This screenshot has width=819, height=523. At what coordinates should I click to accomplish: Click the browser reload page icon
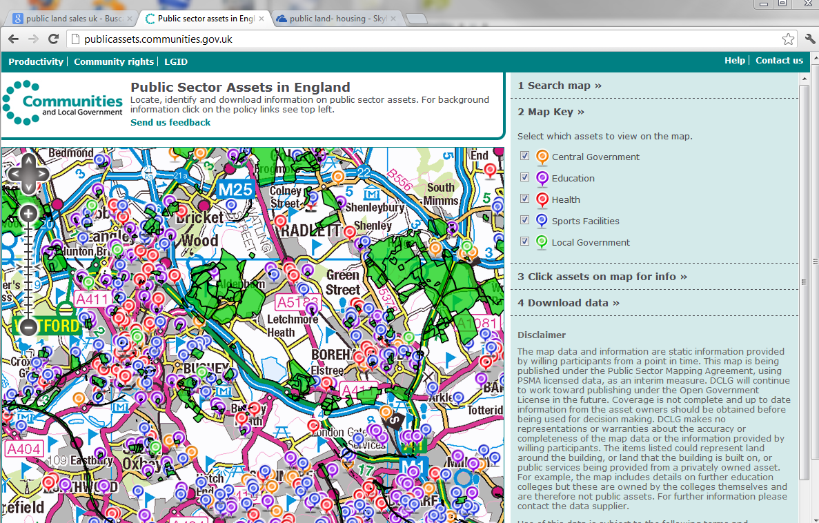pyautogui.click(x=53, y=39)
